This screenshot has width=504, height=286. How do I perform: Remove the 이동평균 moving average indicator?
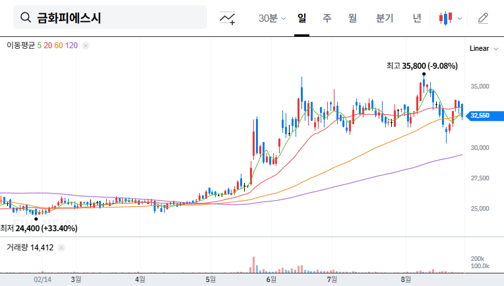[x=86, y=46]
